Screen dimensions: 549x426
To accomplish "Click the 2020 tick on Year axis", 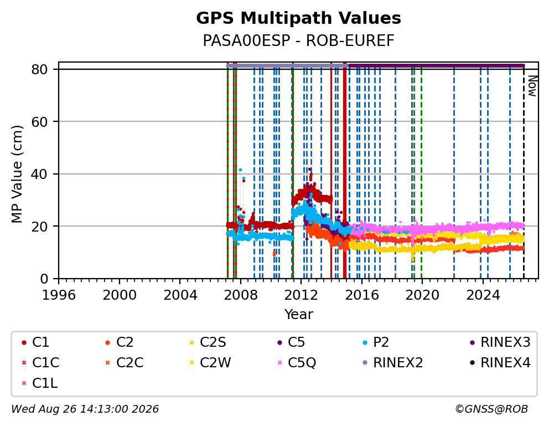I will [422, 295].
